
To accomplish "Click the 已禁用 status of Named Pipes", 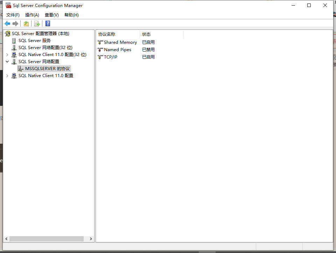I will [148, 49].
